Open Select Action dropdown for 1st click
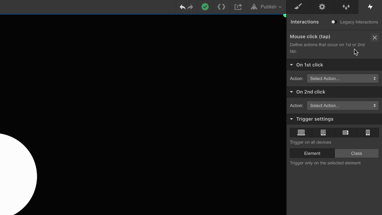The image size is (382, 215). tap(343, 79)
